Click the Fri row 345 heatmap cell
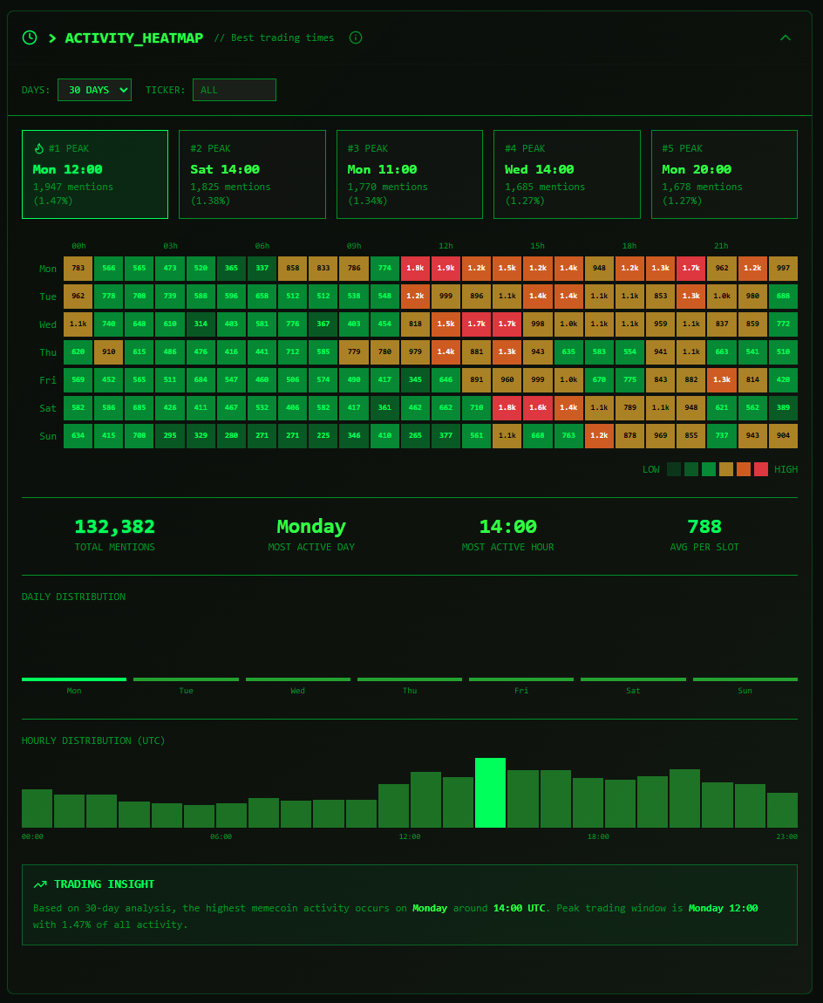823x1003 pixels. tap(415, 380)
